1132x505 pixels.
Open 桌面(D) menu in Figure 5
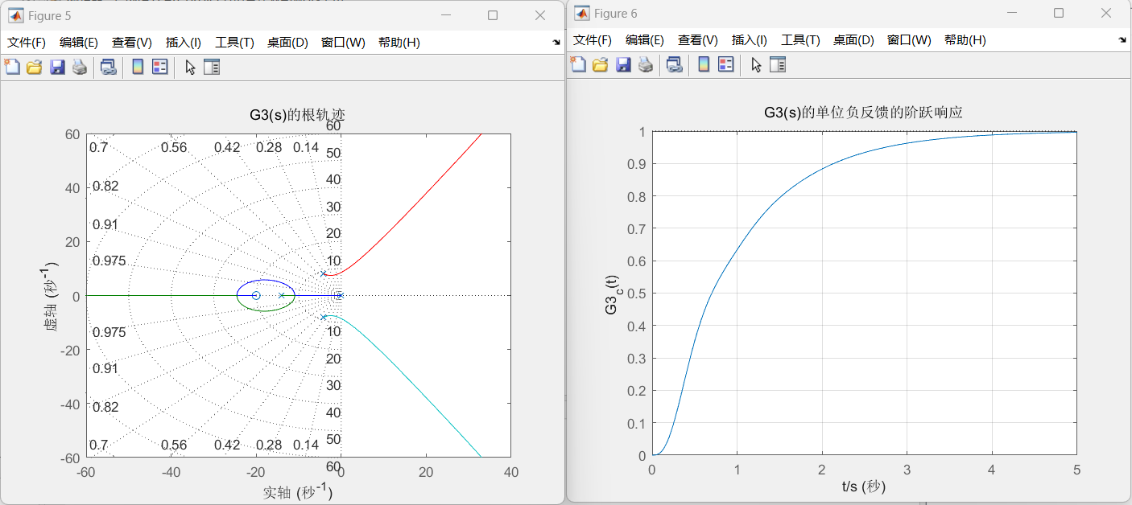click(287, 43)
